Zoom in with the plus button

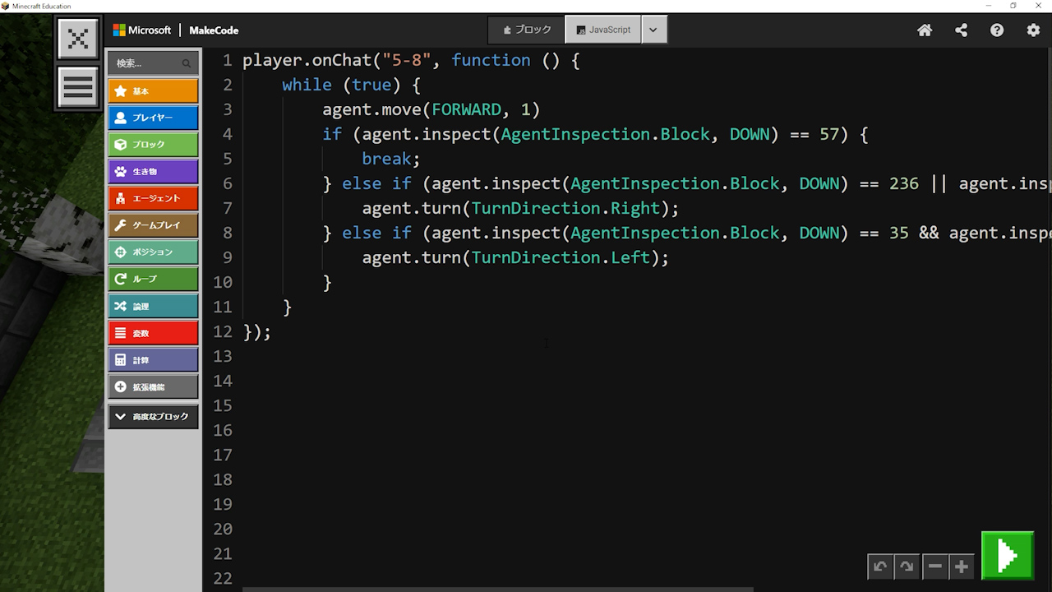[x=961, y=567]
